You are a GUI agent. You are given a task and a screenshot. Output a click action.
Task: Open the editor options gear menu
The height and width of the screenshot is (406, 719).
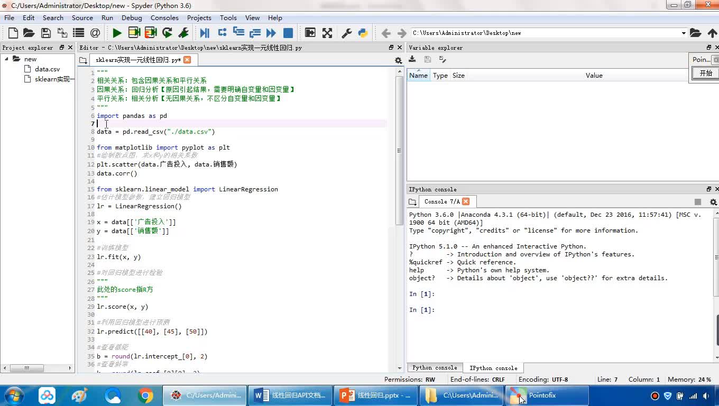(399, 60)
